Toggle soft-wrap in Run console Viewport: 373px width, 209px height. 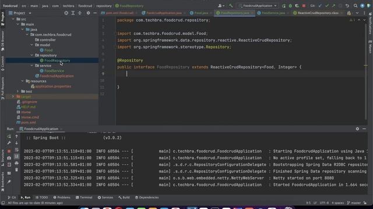tap(16, 150)
